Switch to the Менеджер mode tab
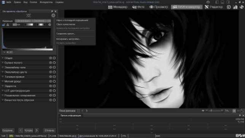245x138 pixels. coord(118,7)
